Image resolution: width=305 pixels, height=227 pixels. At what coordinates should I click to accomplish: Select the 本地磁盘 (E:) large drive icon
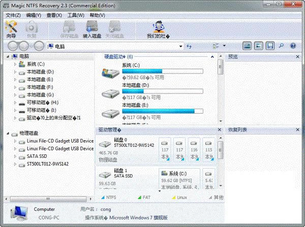click(x=110, y=114)
